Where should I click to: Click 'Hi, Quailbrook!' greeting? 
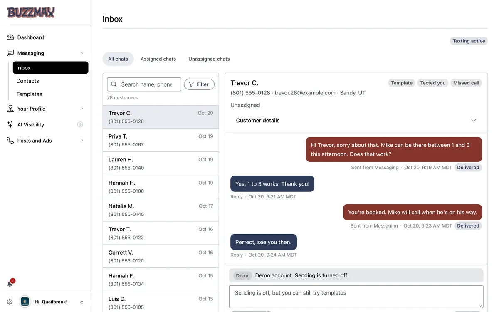click(51, 302)
